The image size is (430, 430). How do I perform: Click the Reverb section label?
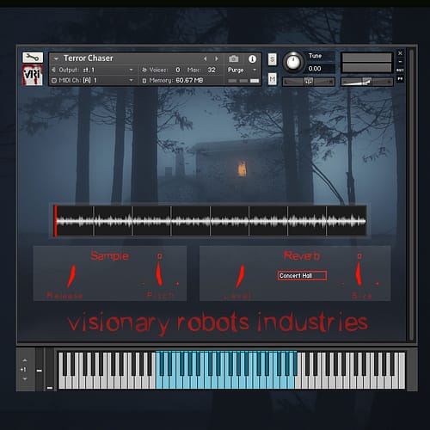pyautogui.click(x=302, y=255)
